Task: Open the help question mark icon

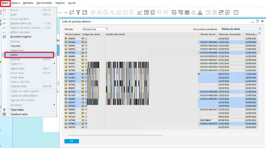Action: coord(236,12)
